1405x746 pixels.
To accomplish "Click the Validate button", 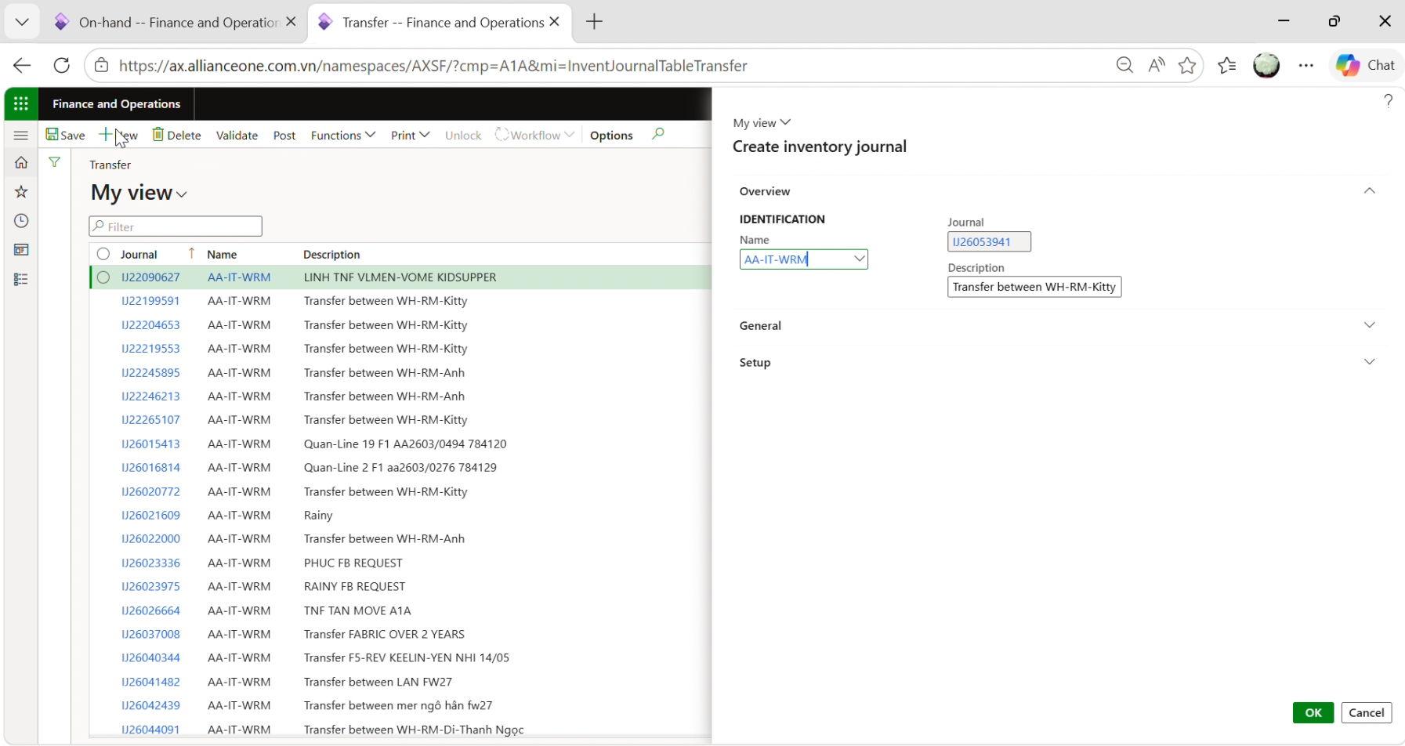I will pos(237,136).
